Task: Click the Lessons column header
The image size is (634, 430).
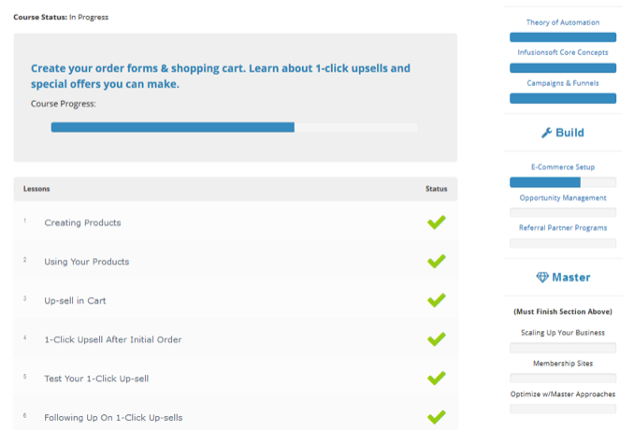Action: point(36,189)
